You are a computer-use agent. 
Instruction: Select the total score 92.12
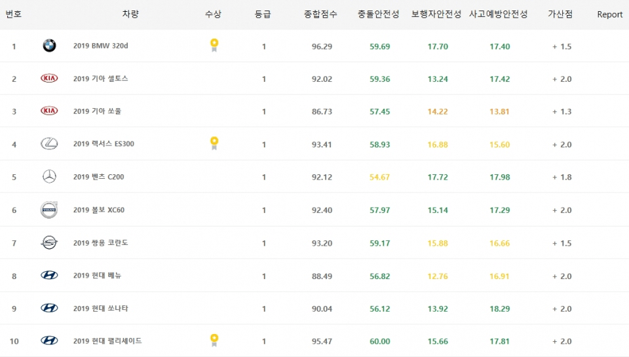tap(322, 177)
